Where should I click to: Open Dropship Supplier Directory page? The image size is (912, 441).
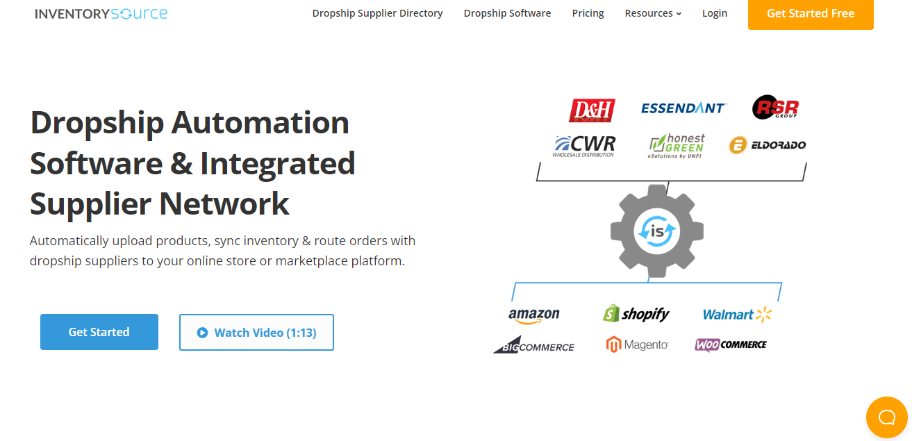[377, 13]
